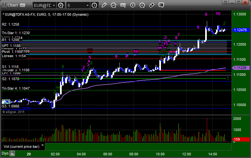Click the (R) marker on the chart

coord(90,51)
